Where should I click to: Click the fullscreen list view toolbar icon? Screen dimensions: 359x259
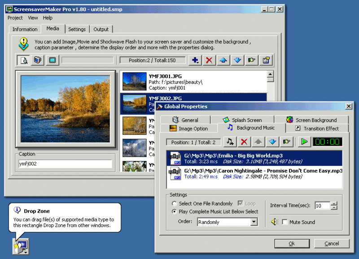click(x=53, y=60)
